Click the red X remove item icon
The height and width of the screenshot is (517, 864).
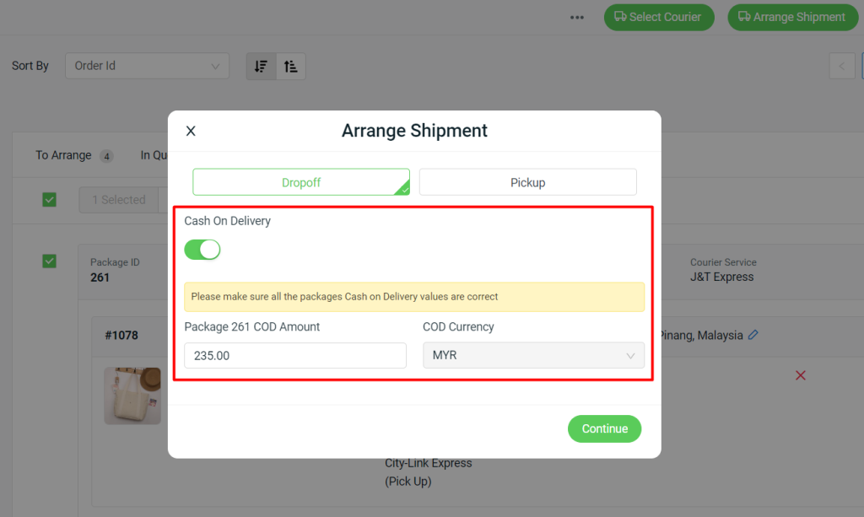tap(801, 374)
